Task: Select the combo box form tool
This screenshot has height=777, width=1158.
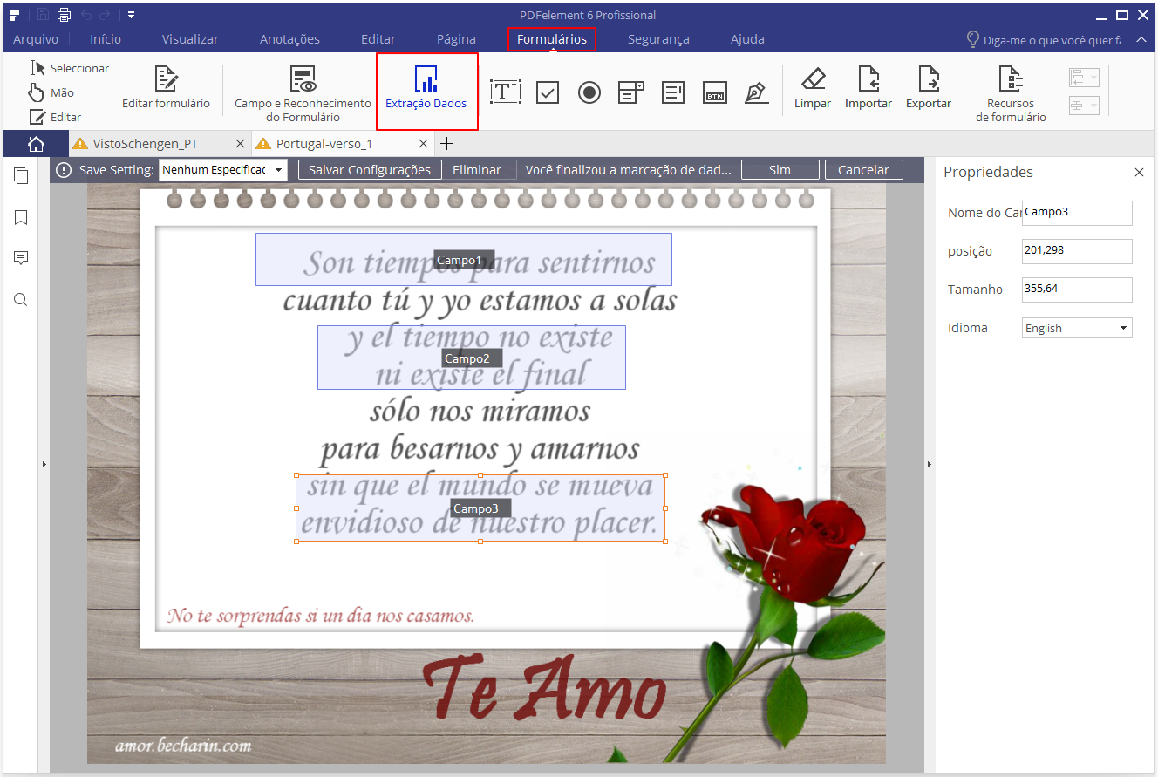Action: (631, 92)
